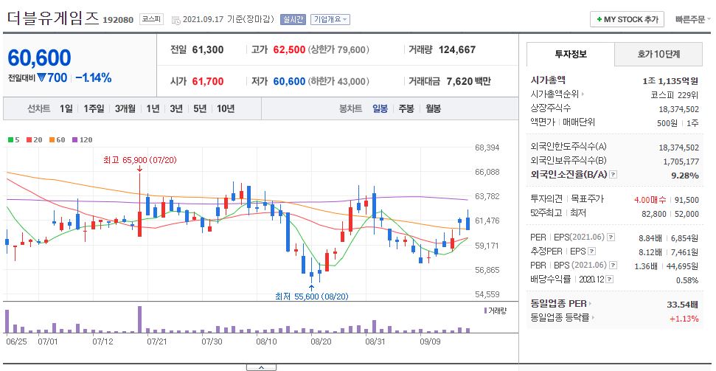Click the 68,394 price axis label

[x=487, y=148]
